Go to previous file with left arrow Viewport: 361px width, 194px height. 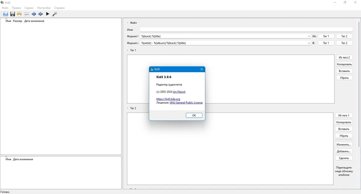[34, 14]
